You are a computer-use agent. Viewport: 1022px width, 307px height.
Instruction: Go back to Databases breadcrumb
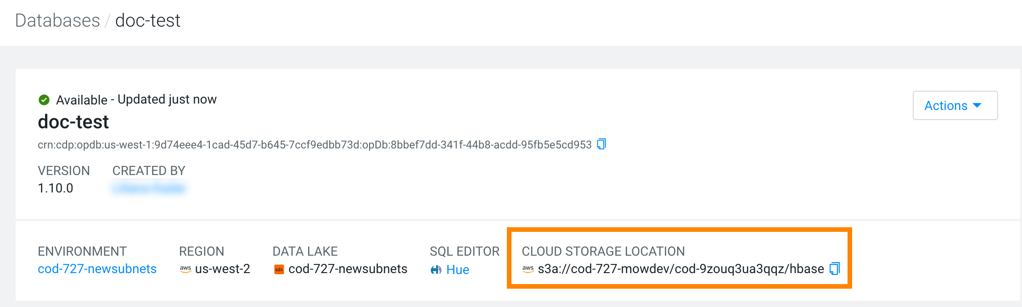click(57, 21)
